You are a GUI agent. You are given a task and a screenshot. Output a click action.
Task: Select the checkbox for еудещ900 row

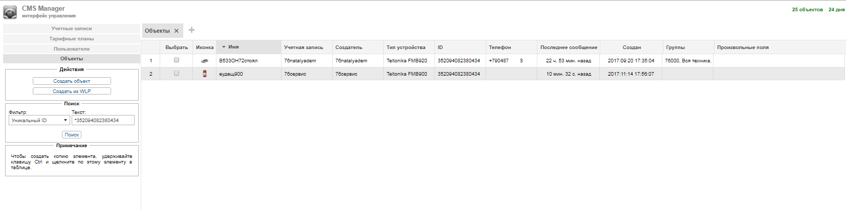click(x=177, y=74)
